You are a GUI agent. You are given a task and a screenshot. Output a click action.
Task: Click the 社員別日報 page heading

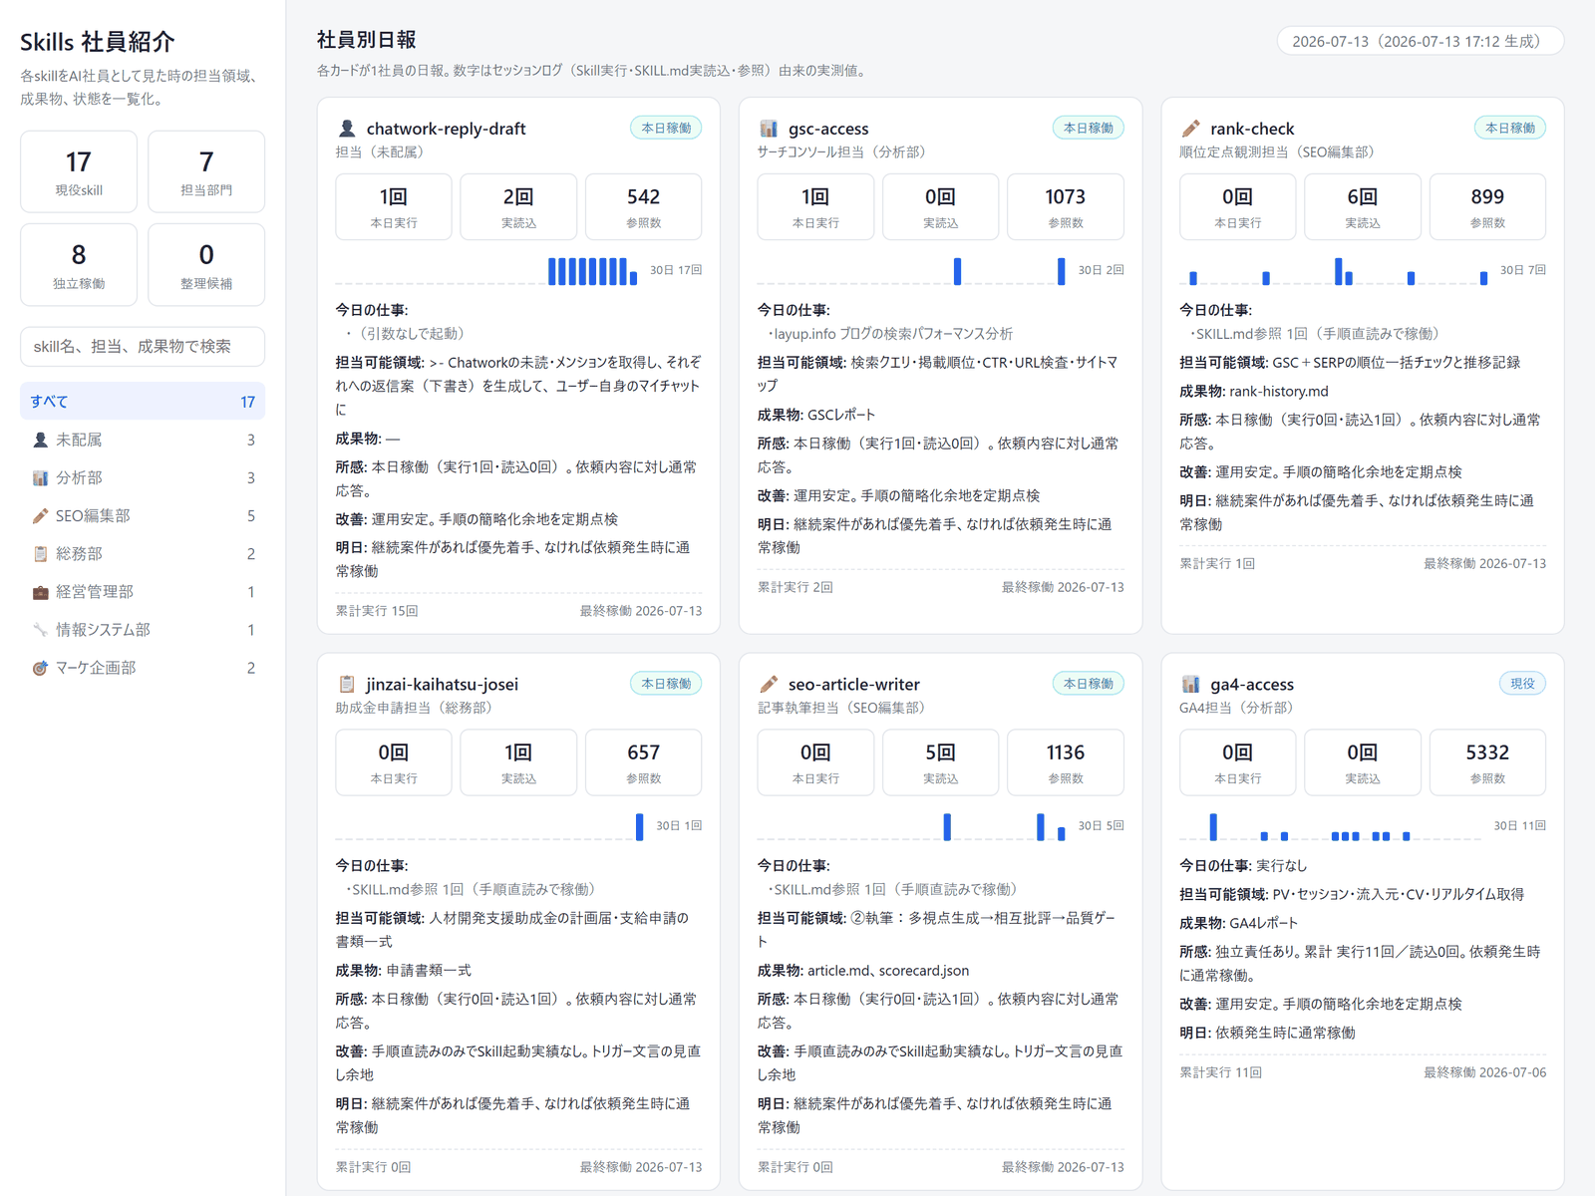point(366,40)
